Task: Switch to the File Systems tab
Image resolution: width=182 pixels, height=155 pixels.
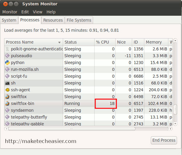Action: pos(79,20)
